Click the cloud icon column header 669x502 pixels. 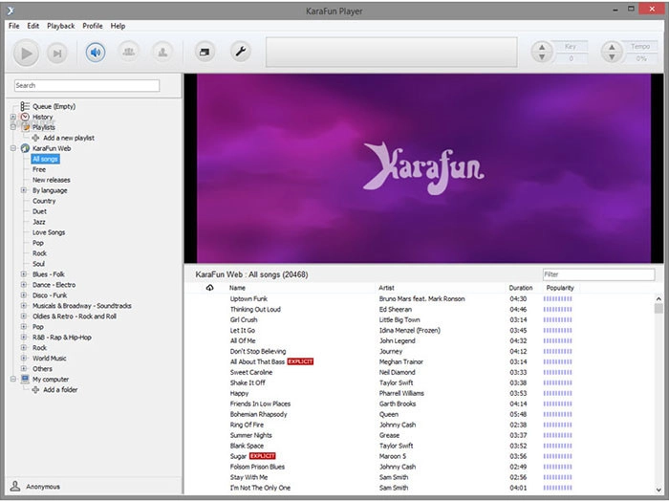[209, 288]
